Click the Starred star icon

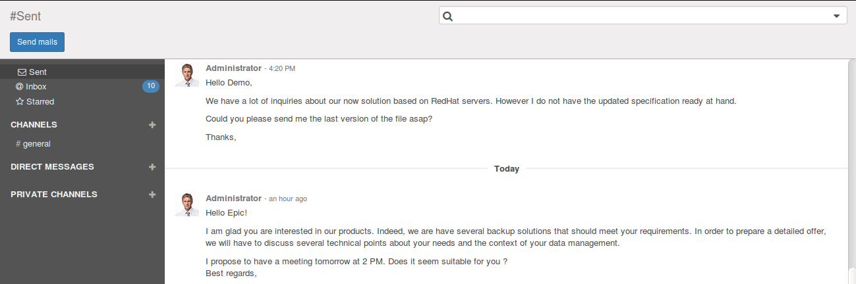(20, 102)
